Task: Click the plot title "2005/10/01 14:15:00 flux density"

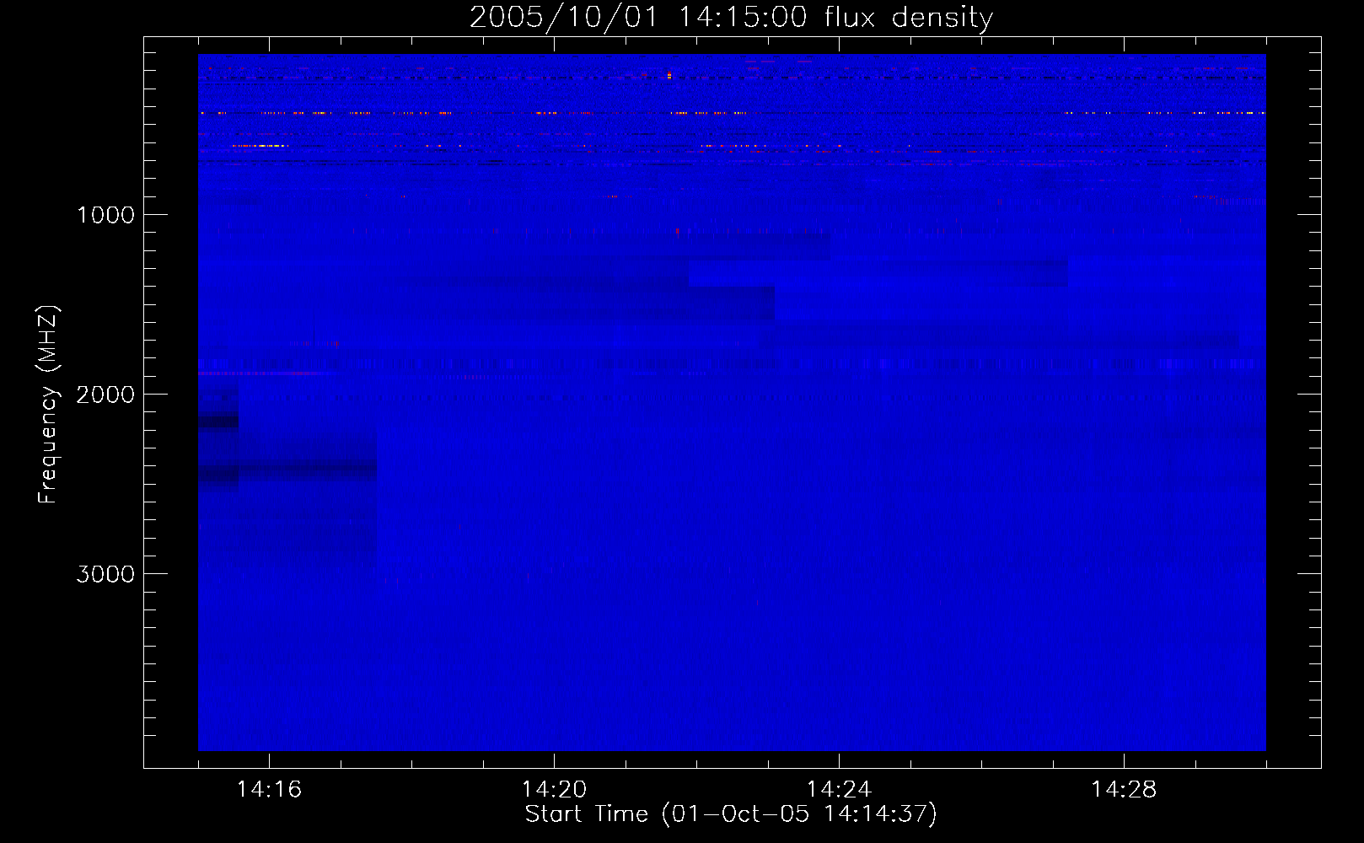Action: (731, 17)
